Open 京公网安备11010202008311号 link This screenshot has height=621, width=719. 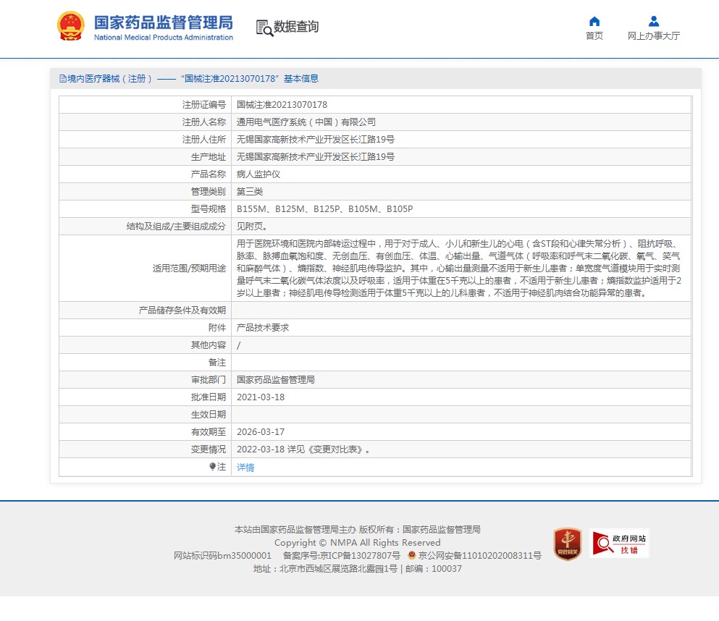479,555
